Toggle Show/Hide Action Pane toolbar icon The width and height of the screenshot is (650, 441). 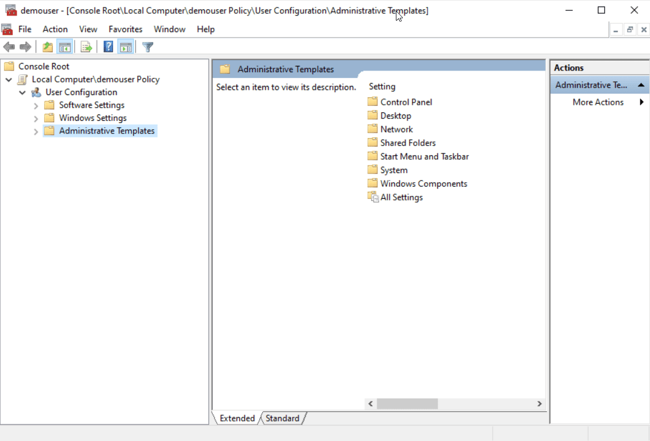[x=126, y=47]
